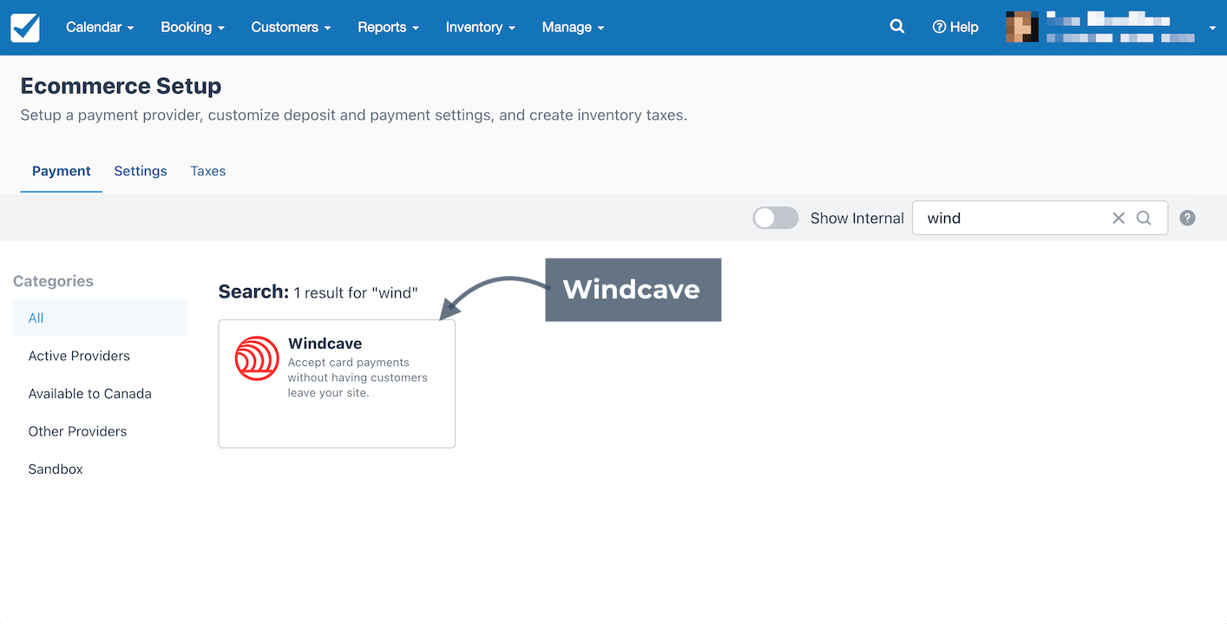The width and height of the screenshot is (1227, 624).
Task: Click the user avatar picture
Action: [1022, 27]
